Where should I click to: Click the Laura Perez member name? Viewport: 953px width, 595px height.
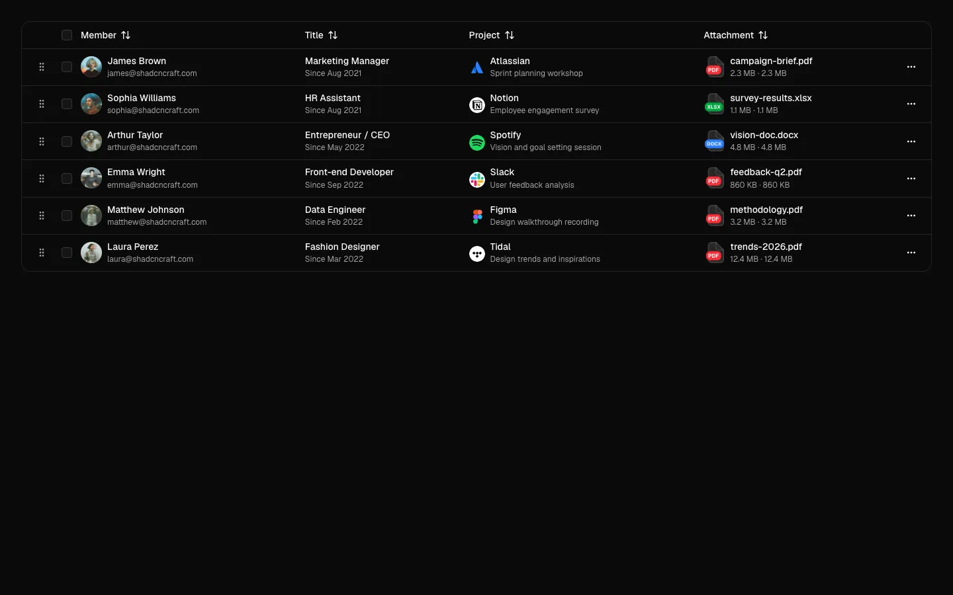click(133, 247)
